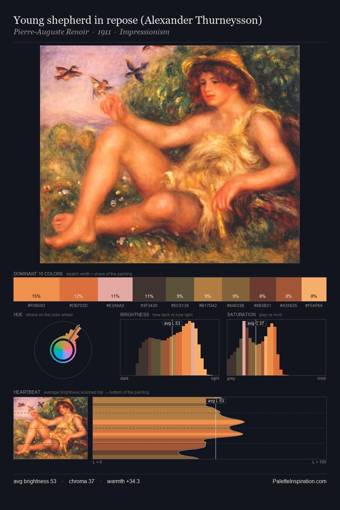Click the 'avg L 53' heartbeat label
This screenshot has width=340, height=510.
pyautogui.click(x=216, y=401)
